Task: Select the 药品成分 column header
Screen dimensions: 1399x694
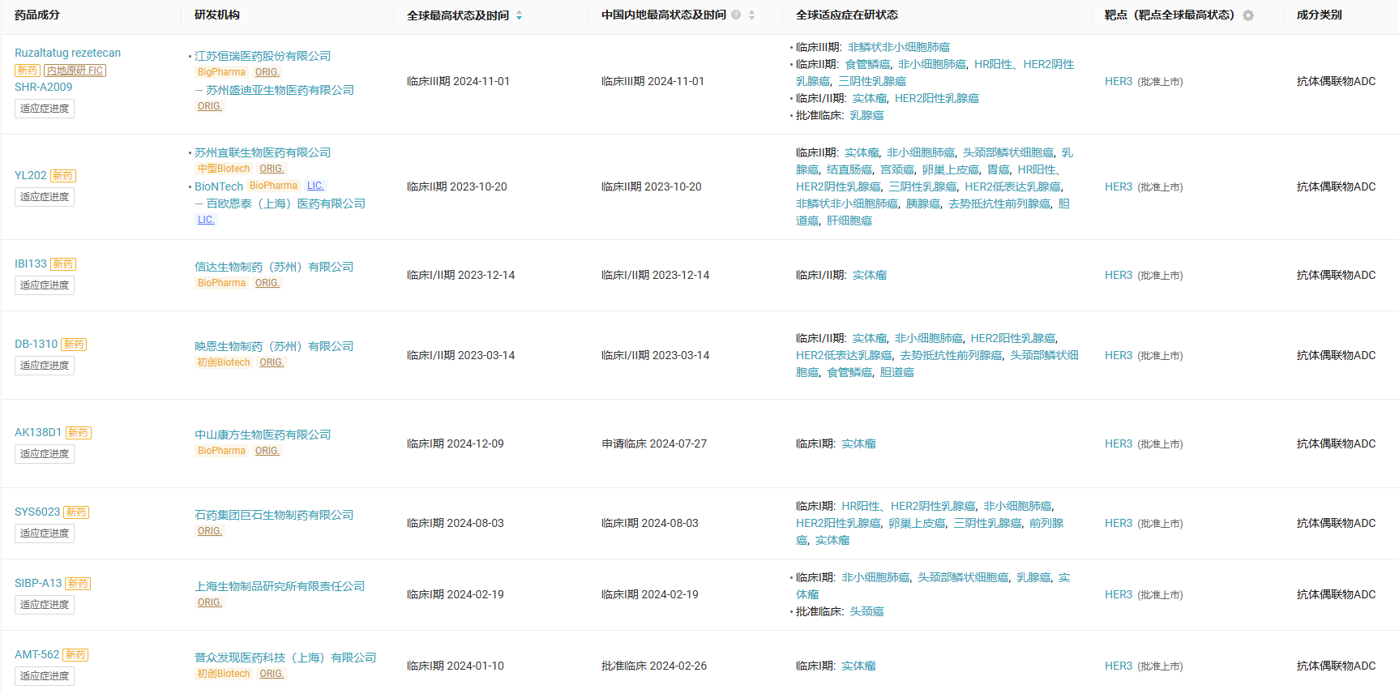Action: tap(37, 15)
